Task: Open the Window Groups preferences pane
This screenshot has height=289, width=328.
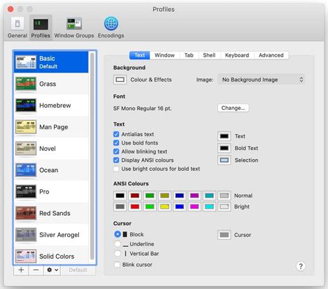Action: coord(74,28)
